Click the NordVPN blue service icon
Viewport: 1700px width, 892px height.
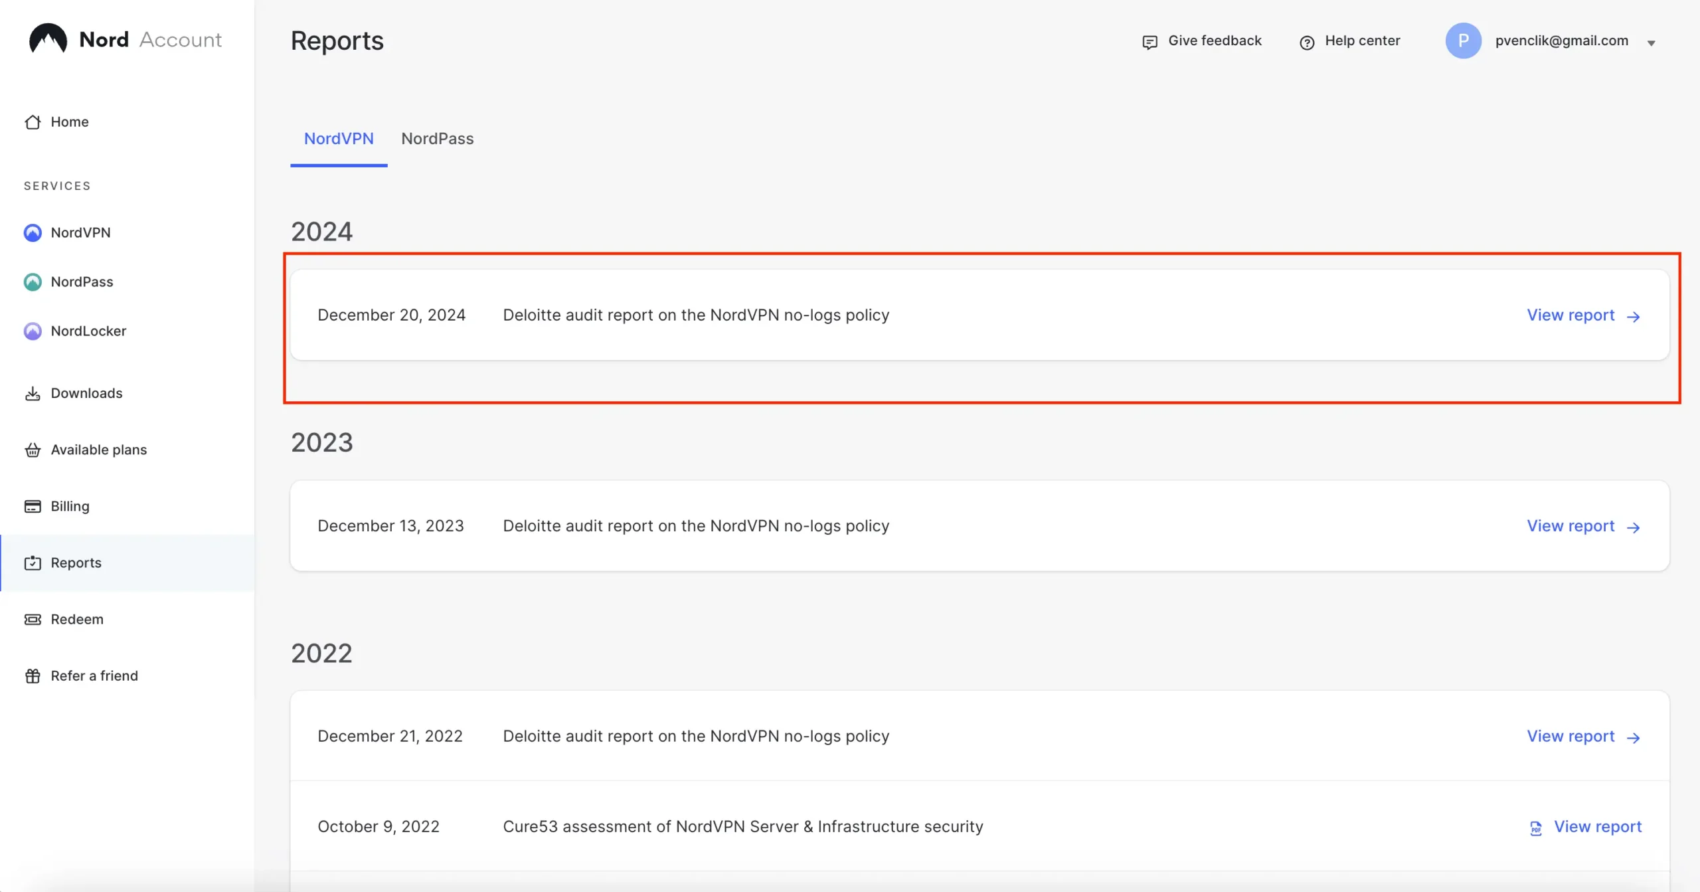tap(33, 232)
